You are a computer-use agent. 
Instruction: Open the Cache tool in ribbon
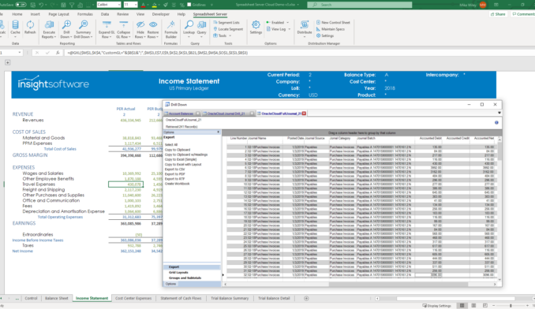click(15, 28)
